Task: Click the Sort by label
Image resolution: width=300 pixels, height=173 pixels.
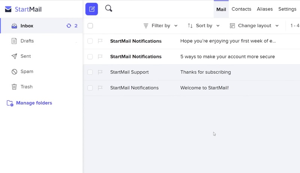Action: (x=204, y=26)
